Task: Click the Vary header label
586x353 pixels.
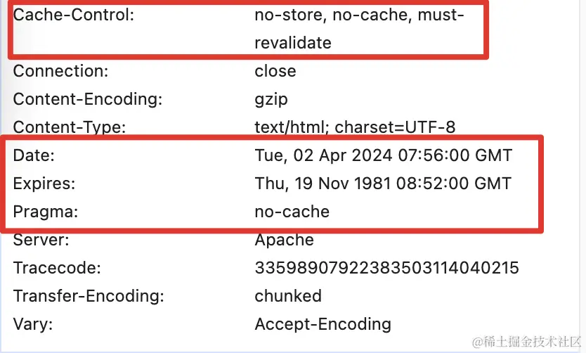Action: click(x=33, y=325)
